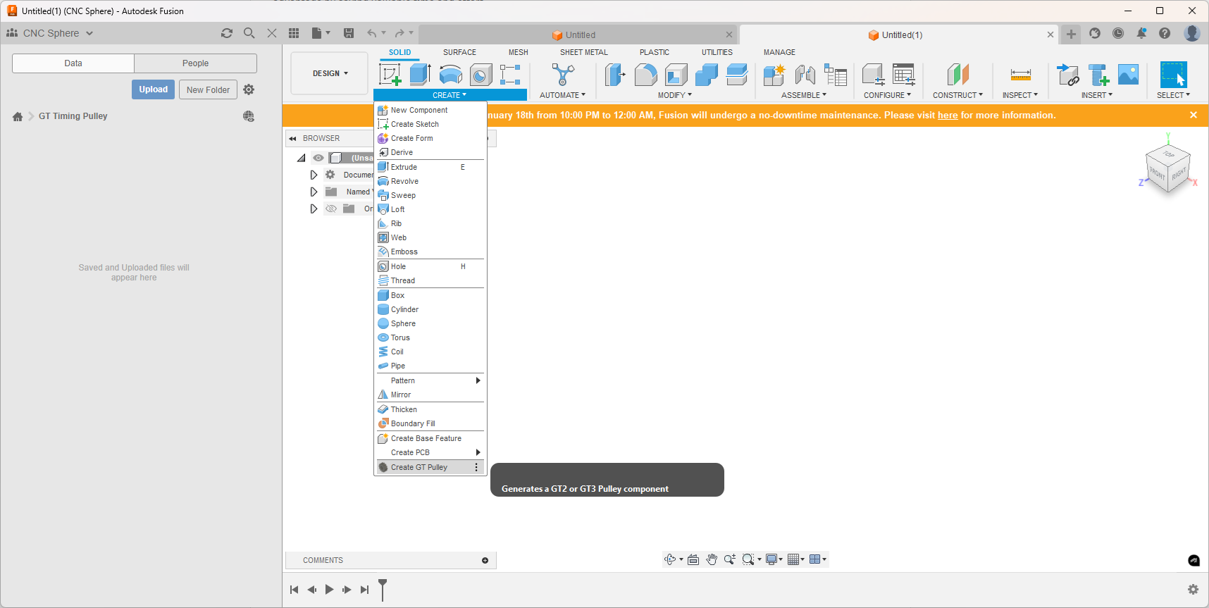Image resolution: width=1209 pixels, height=608 pixels.
Task: Select the Pan hand tool
Action: tap(712, 559)
